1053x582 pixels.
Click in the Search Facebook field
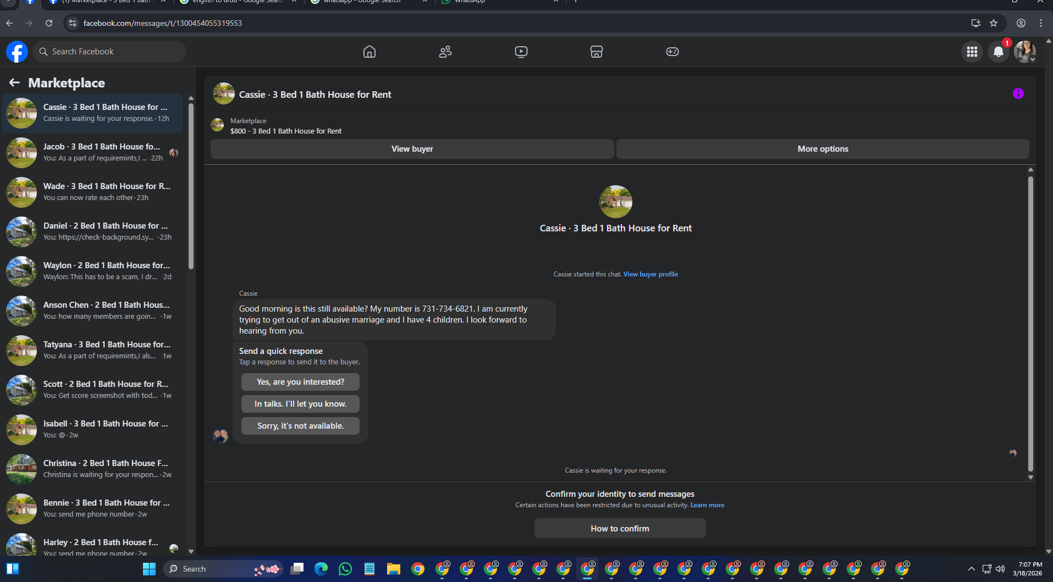[109, 52]
